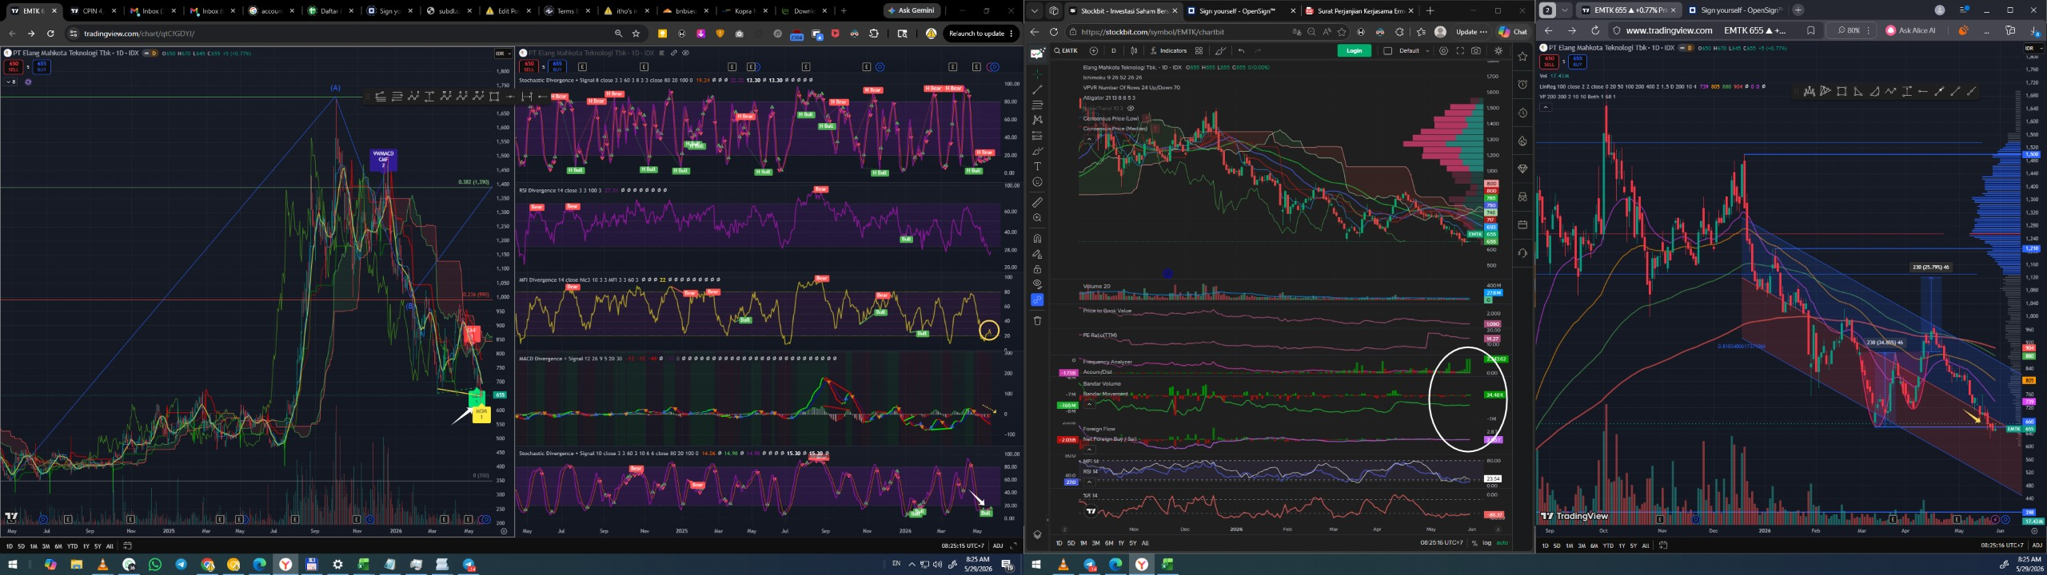The height and width of the screenshot is (575, 2047).
Task: Switch to the CPIN browser tab
Action: tap(92, 11)
